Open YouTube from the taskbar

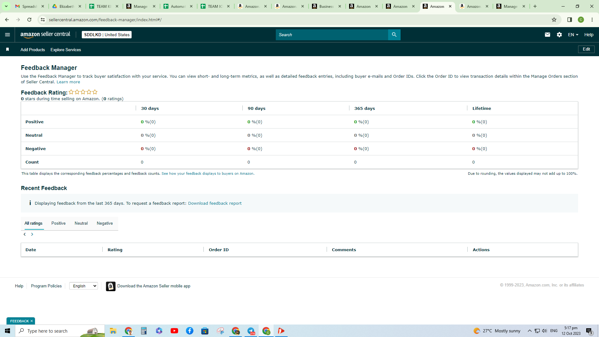[x=174, y=331]
